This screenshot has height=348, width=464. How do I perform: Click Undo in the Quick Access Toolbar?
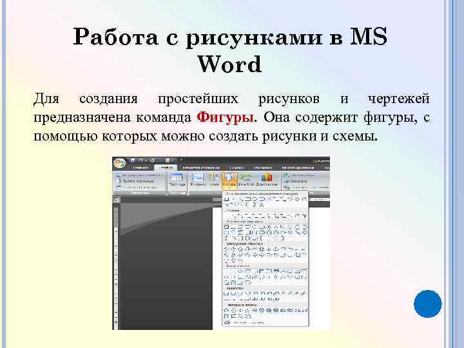(141, 160)
